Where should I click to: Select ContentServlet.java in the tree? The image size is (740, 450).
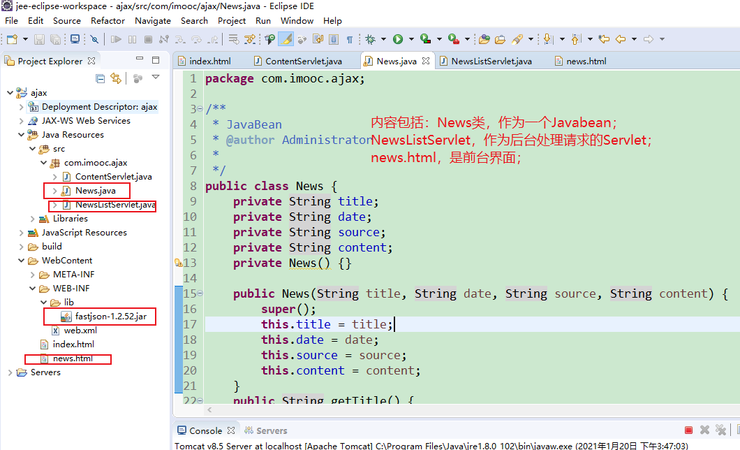click(113, 177)
